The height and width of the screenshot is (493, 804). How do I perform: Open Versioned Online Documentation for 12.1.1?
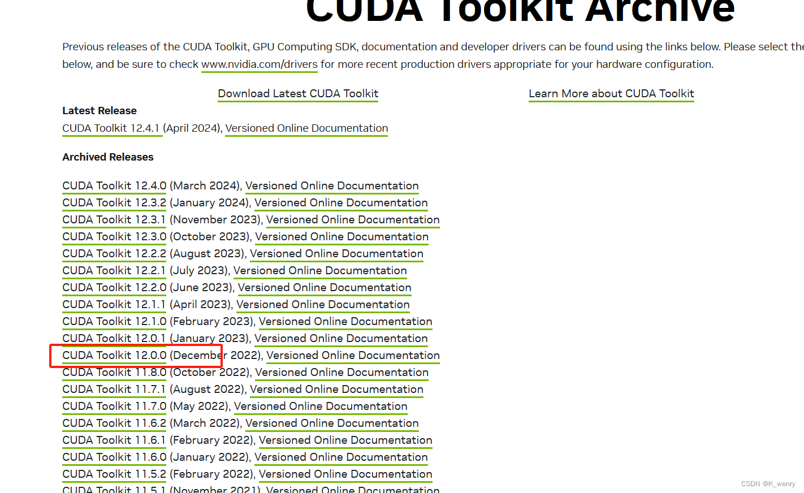coord(323,305)
